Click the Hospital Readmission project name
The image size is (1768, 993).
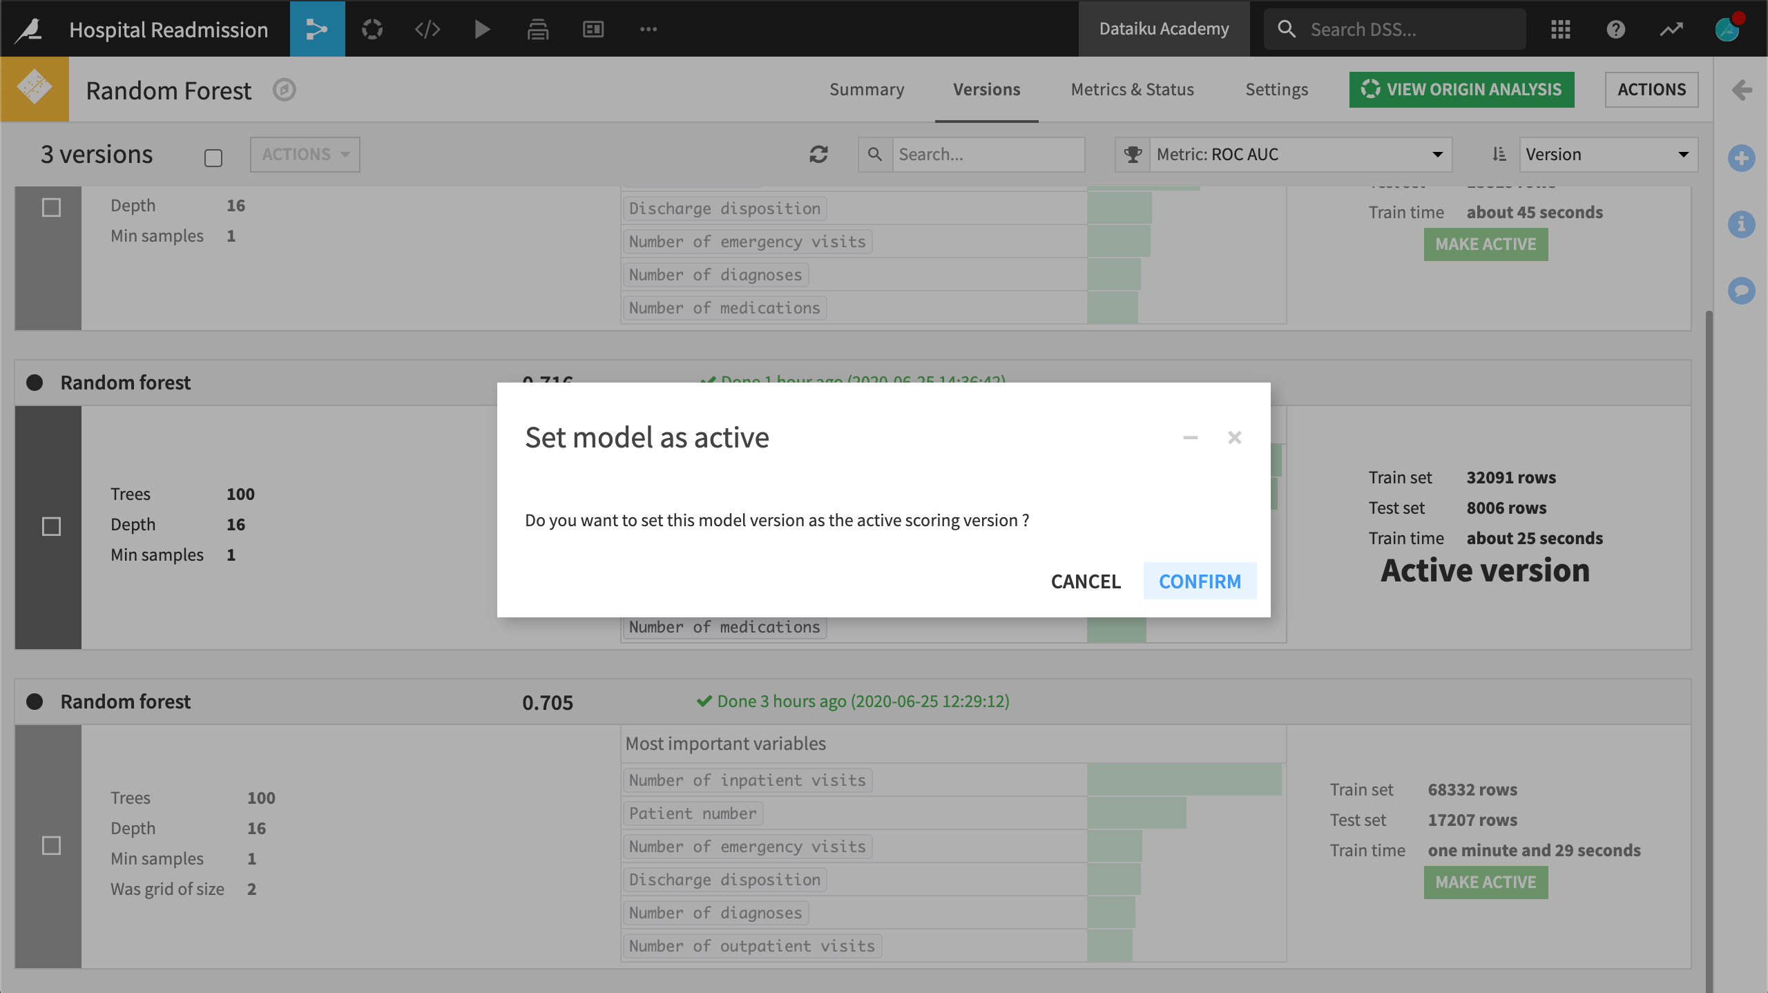click(169, 30)
